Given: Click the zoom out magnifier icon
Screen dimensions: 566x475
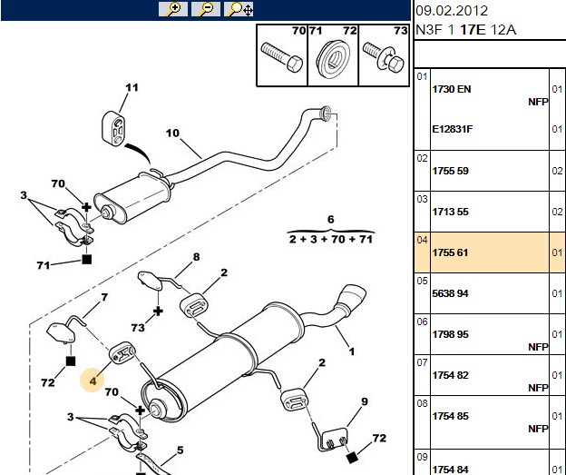Looking at the screenshot, I should (206, 9).
